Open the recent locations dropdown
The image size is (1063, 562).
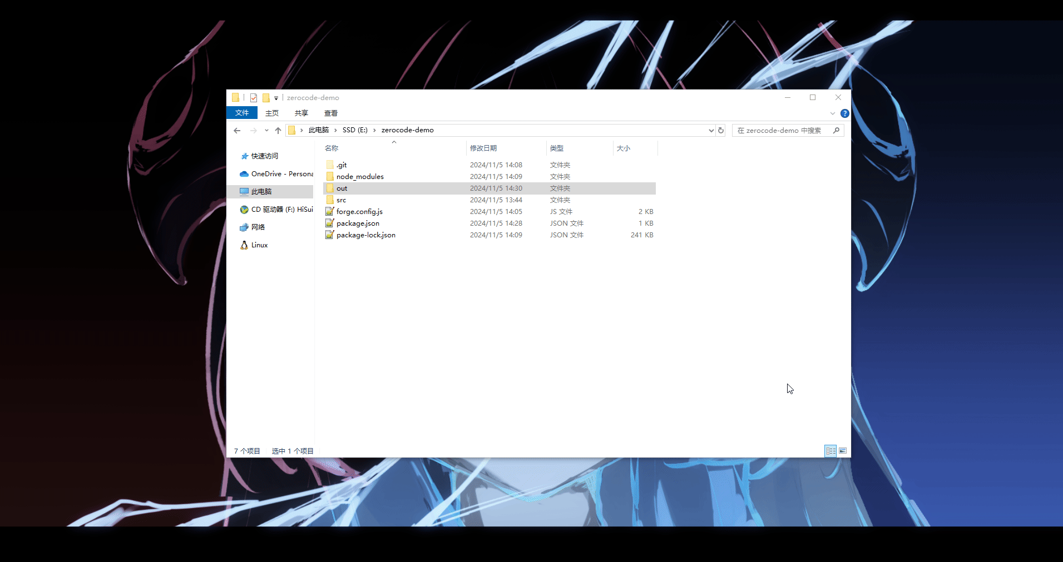pos(266,131)
